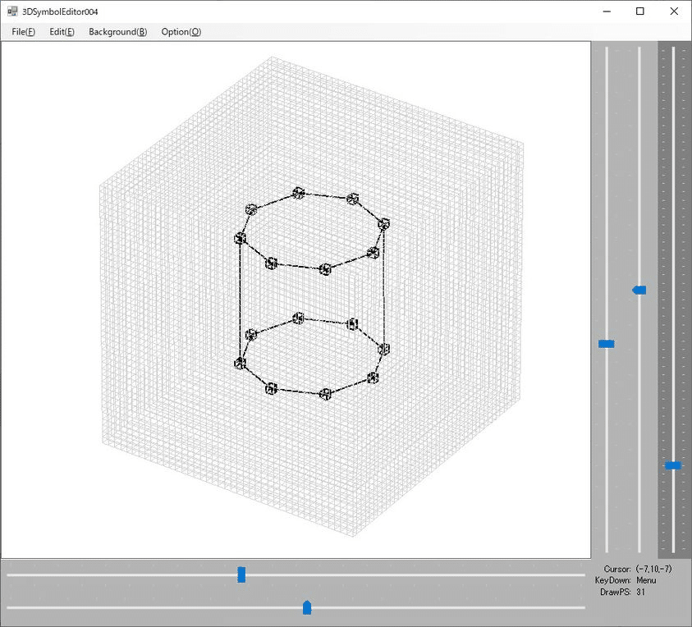Click the middle vertical slider thumb
This screenshot has height=627, width=692.
coord(639,290)
